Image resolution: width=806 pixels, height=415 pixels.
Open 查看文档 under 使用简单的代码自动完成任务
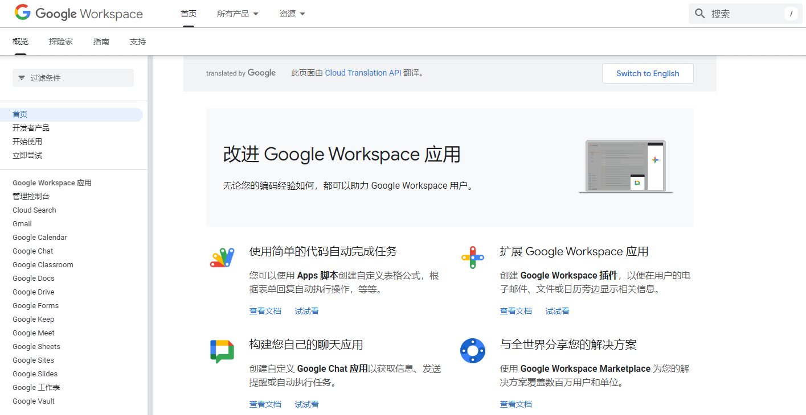pyautogui.click(x=265, y=311)
